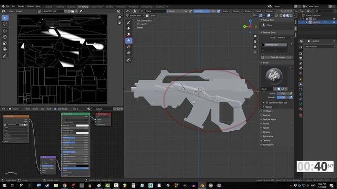Open the Add Modifier dropdown
The height and width of the screenshot is (189, 337).
click(320, 47)
